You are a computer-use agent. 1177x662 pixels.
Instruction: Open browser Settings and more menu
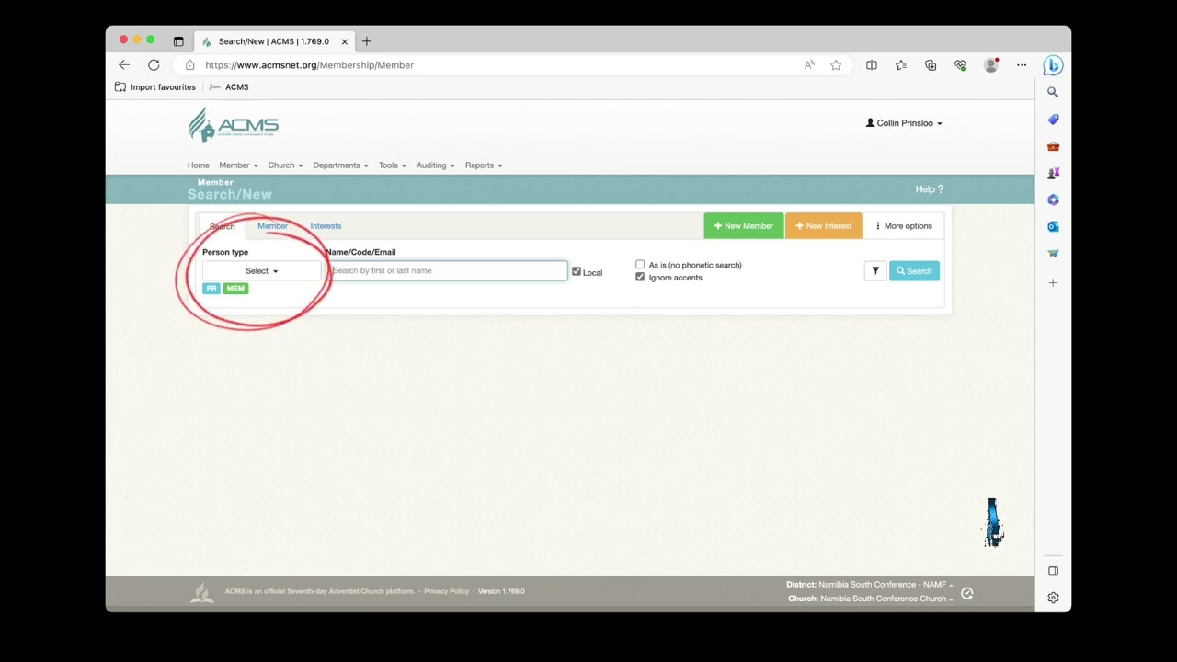click(1022, 65)
